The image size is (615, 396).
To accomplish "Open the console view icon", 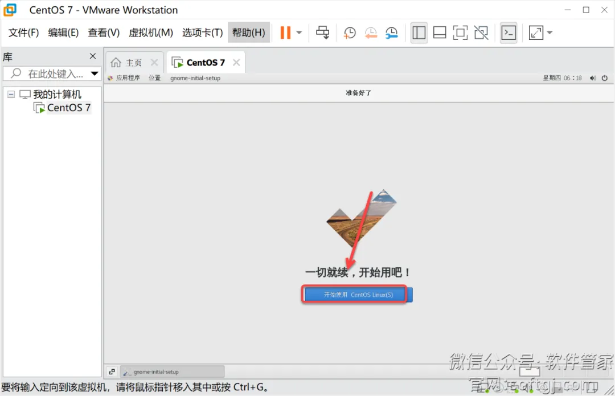I will tap(509, 32).
